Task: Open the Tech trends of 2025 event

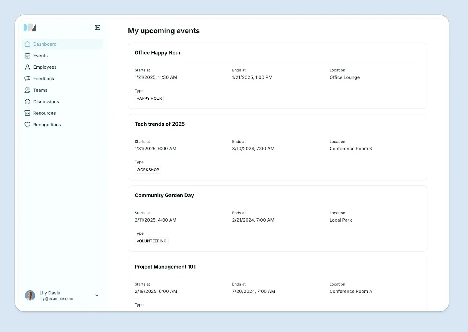Action: click(x=160, y=124)
